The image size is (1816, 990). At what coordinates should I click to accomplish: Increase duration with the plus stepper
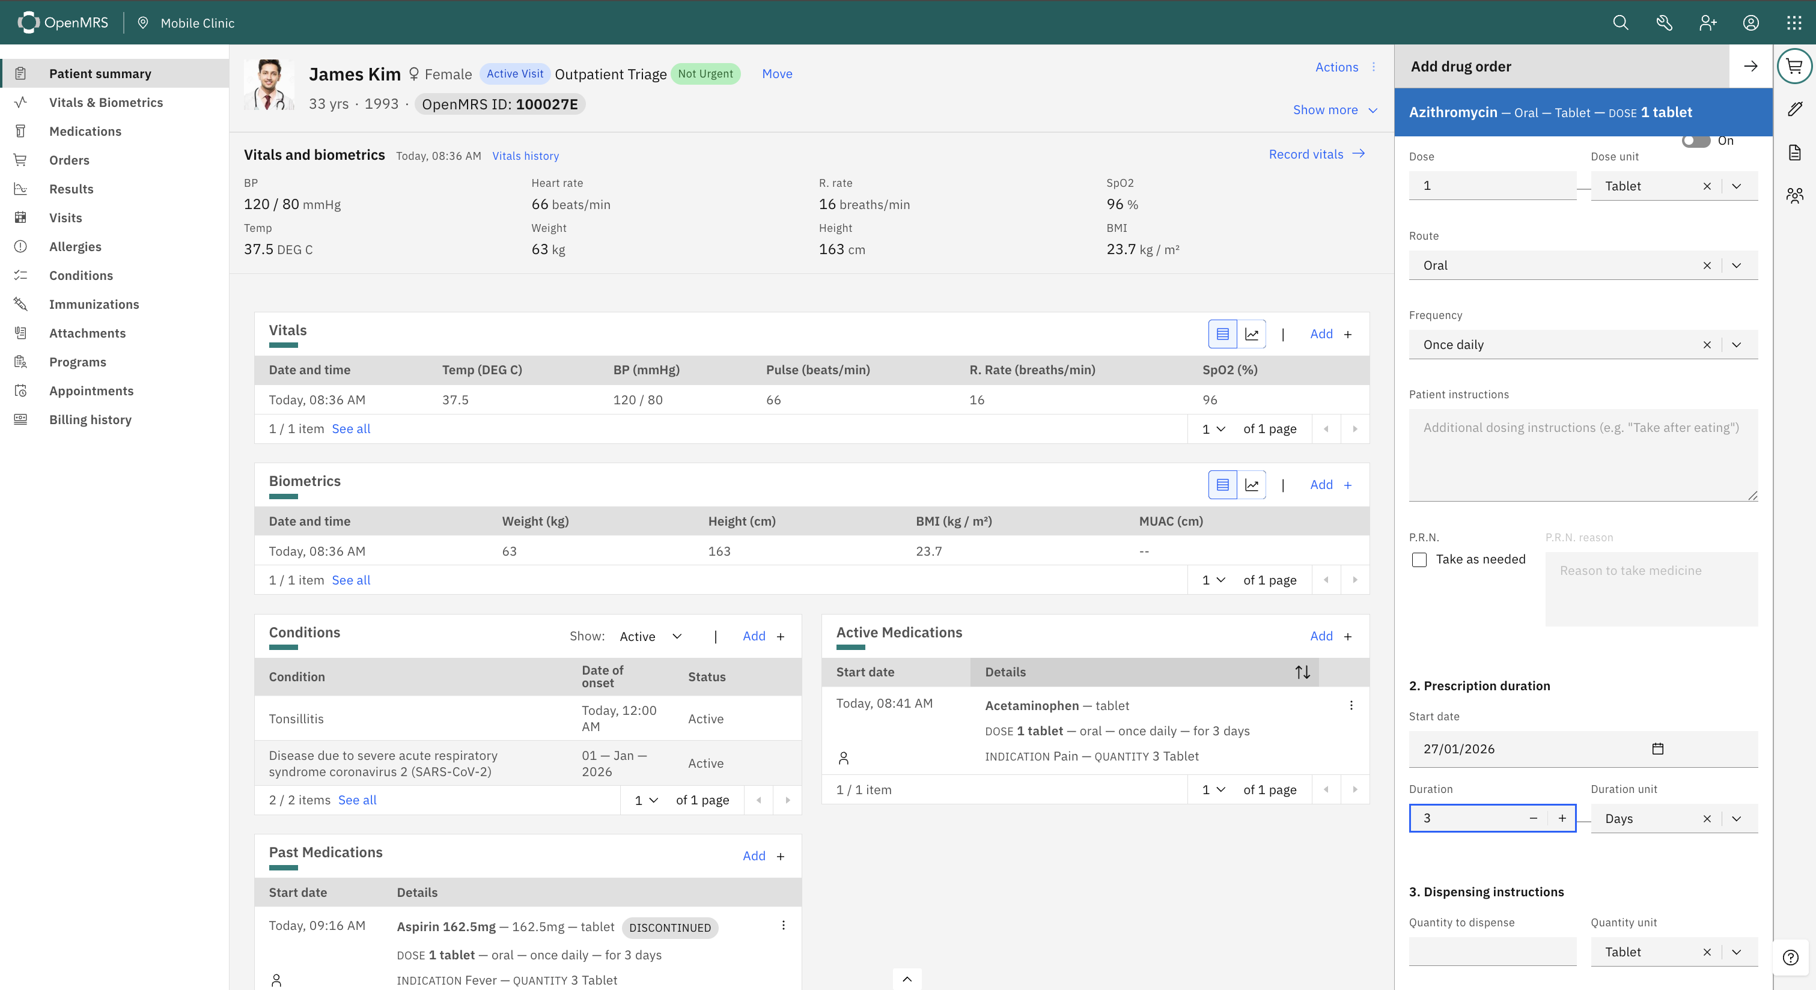click(1561, 818)
